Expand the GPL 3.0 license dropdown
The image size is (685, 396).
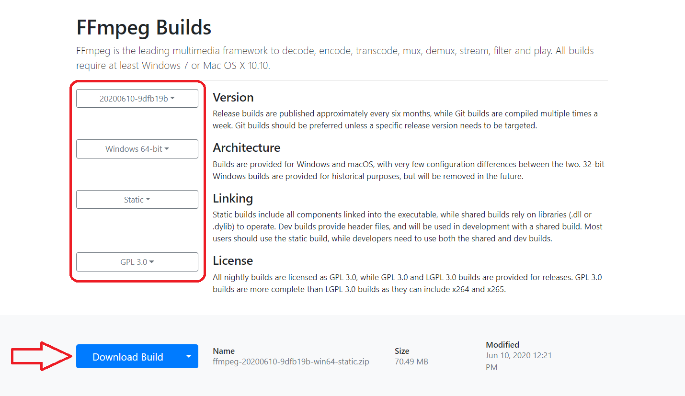137,262
